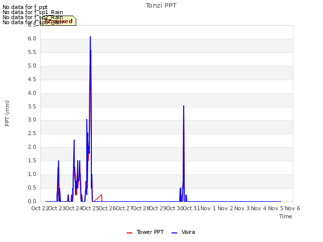Viewport: 323px width, 242px height.
Task: Click the PPT (mm) y-axis label
Action: click(7, 113)
